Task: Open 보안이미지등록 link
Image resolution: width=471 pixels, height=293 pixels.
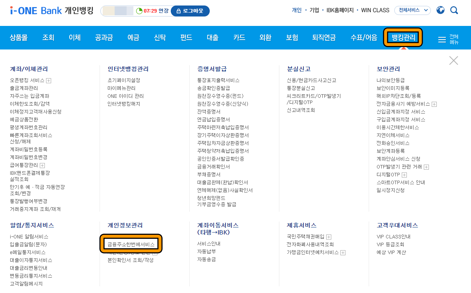Action: (393, 88)
